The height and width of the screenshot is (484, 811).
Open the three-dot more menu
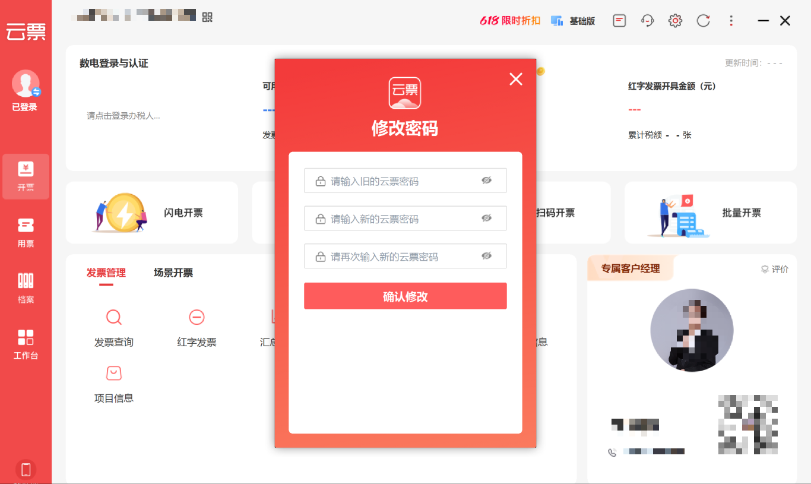pos(731,21)
